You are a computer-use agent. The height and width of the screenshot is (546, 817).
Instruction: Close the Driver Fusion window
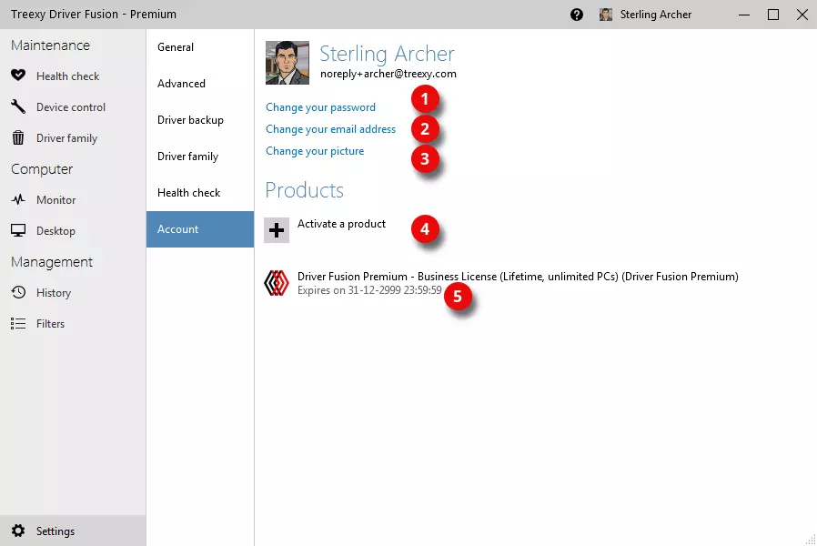click(x=802, y=15)
